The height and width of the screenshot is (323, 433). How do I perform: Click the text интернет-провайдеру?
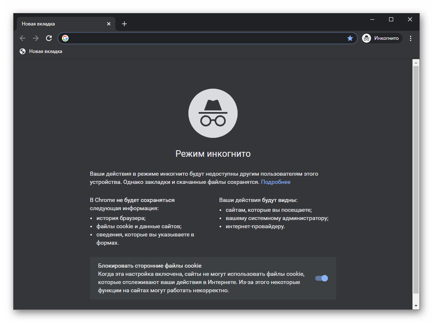tap(255, 227)
